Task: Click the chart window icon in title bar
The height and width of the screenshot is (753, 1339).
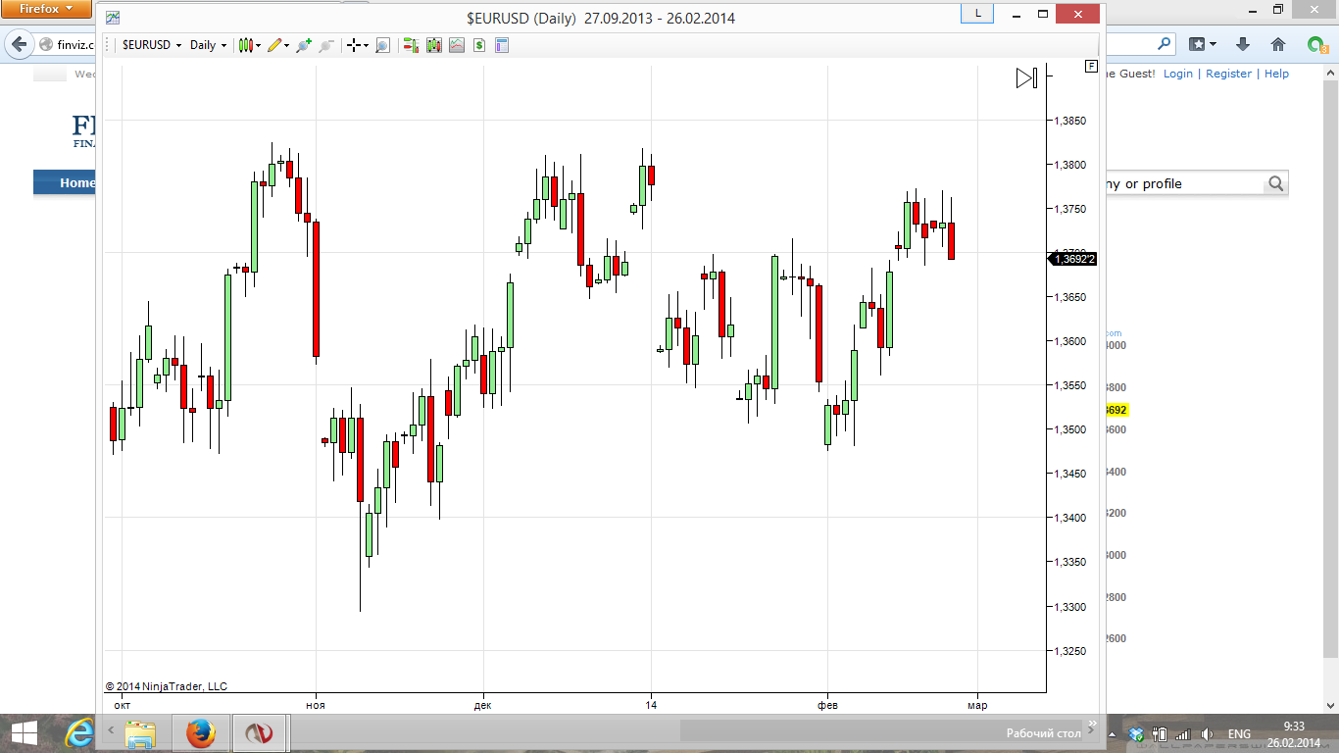Action: [113, 18]
